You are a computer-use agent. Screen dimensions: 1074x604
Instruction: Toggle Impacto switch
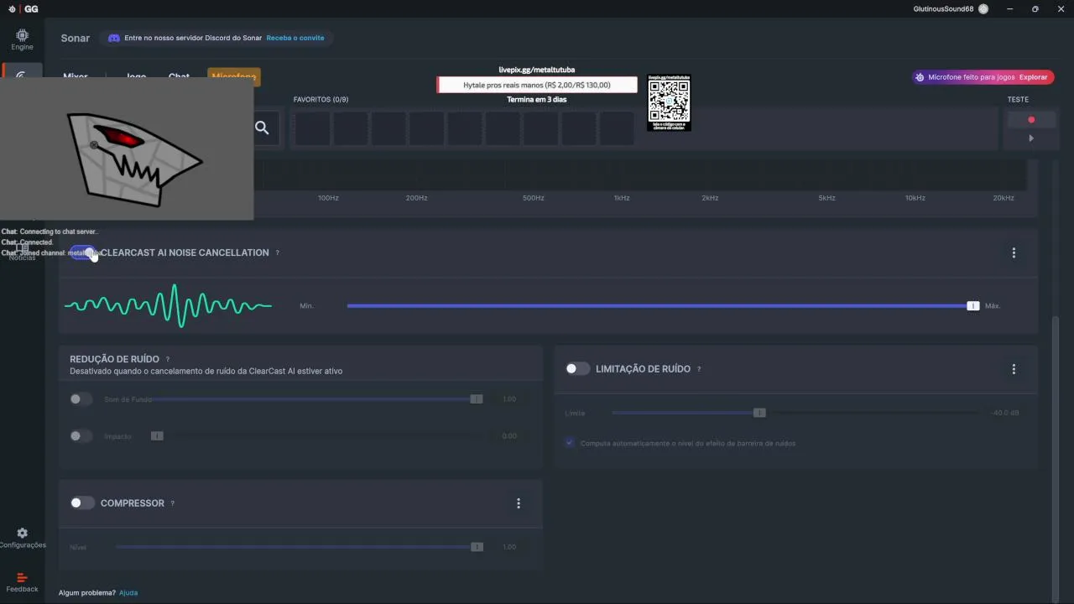click(x=81, y=435)
